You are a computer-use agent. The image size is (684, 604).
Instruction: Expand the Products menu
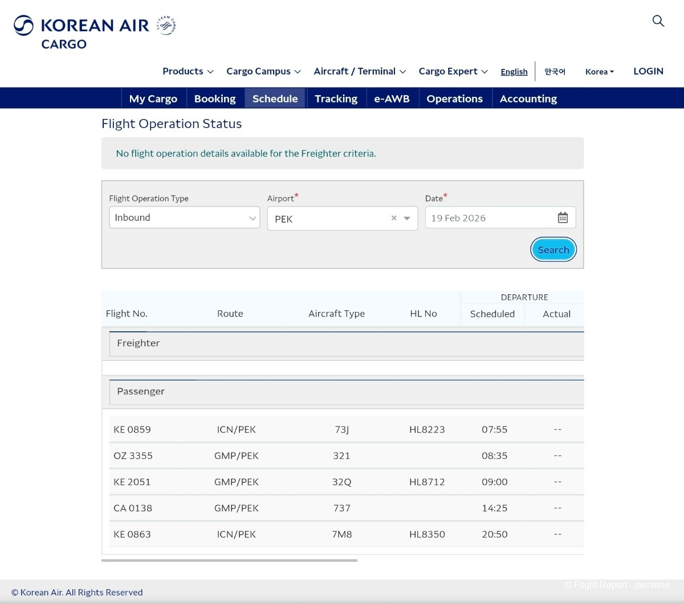pos(188,71)
